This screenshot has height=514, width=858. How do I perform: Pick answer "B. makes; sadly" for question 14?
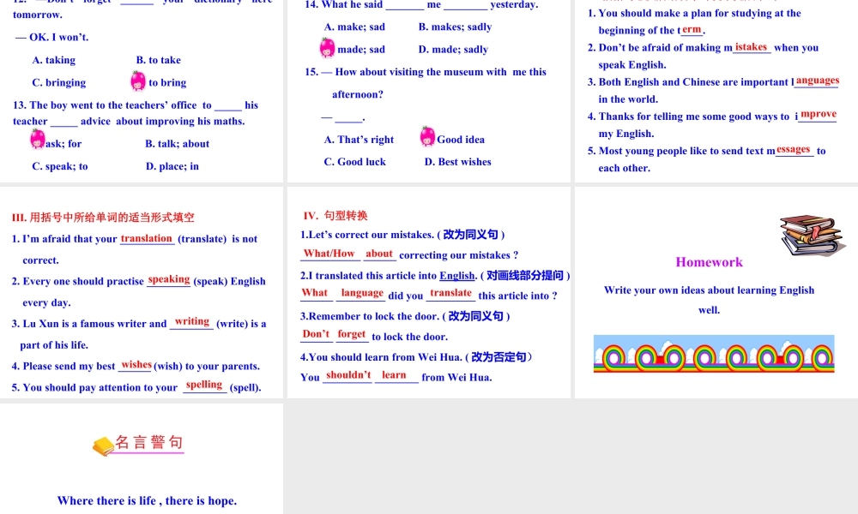[x=455, y=27]
